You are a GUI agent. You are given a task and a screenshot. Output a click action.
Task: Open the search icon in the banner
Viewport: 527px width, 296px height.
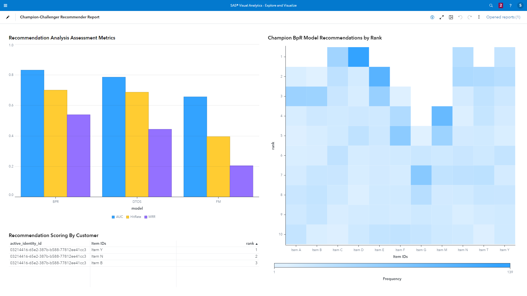coord(491,5)
